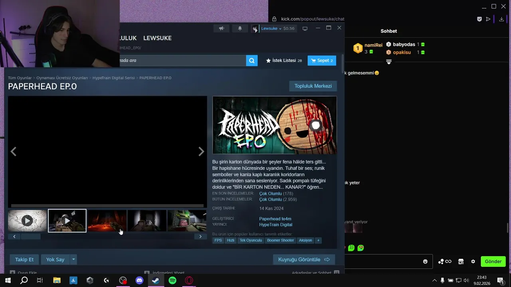Click the FPS tag
The height and width of the screenshot is (287, 511).
click(x=218, y=240)
